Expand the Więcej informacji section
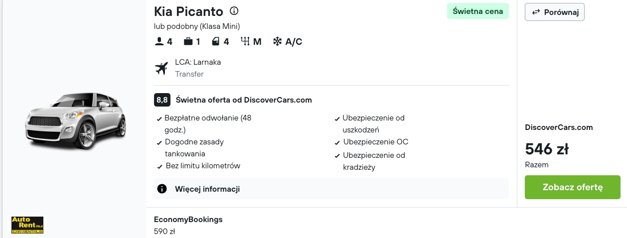The image size is (627, 238). pyautogui.click(x=331, y=189)
